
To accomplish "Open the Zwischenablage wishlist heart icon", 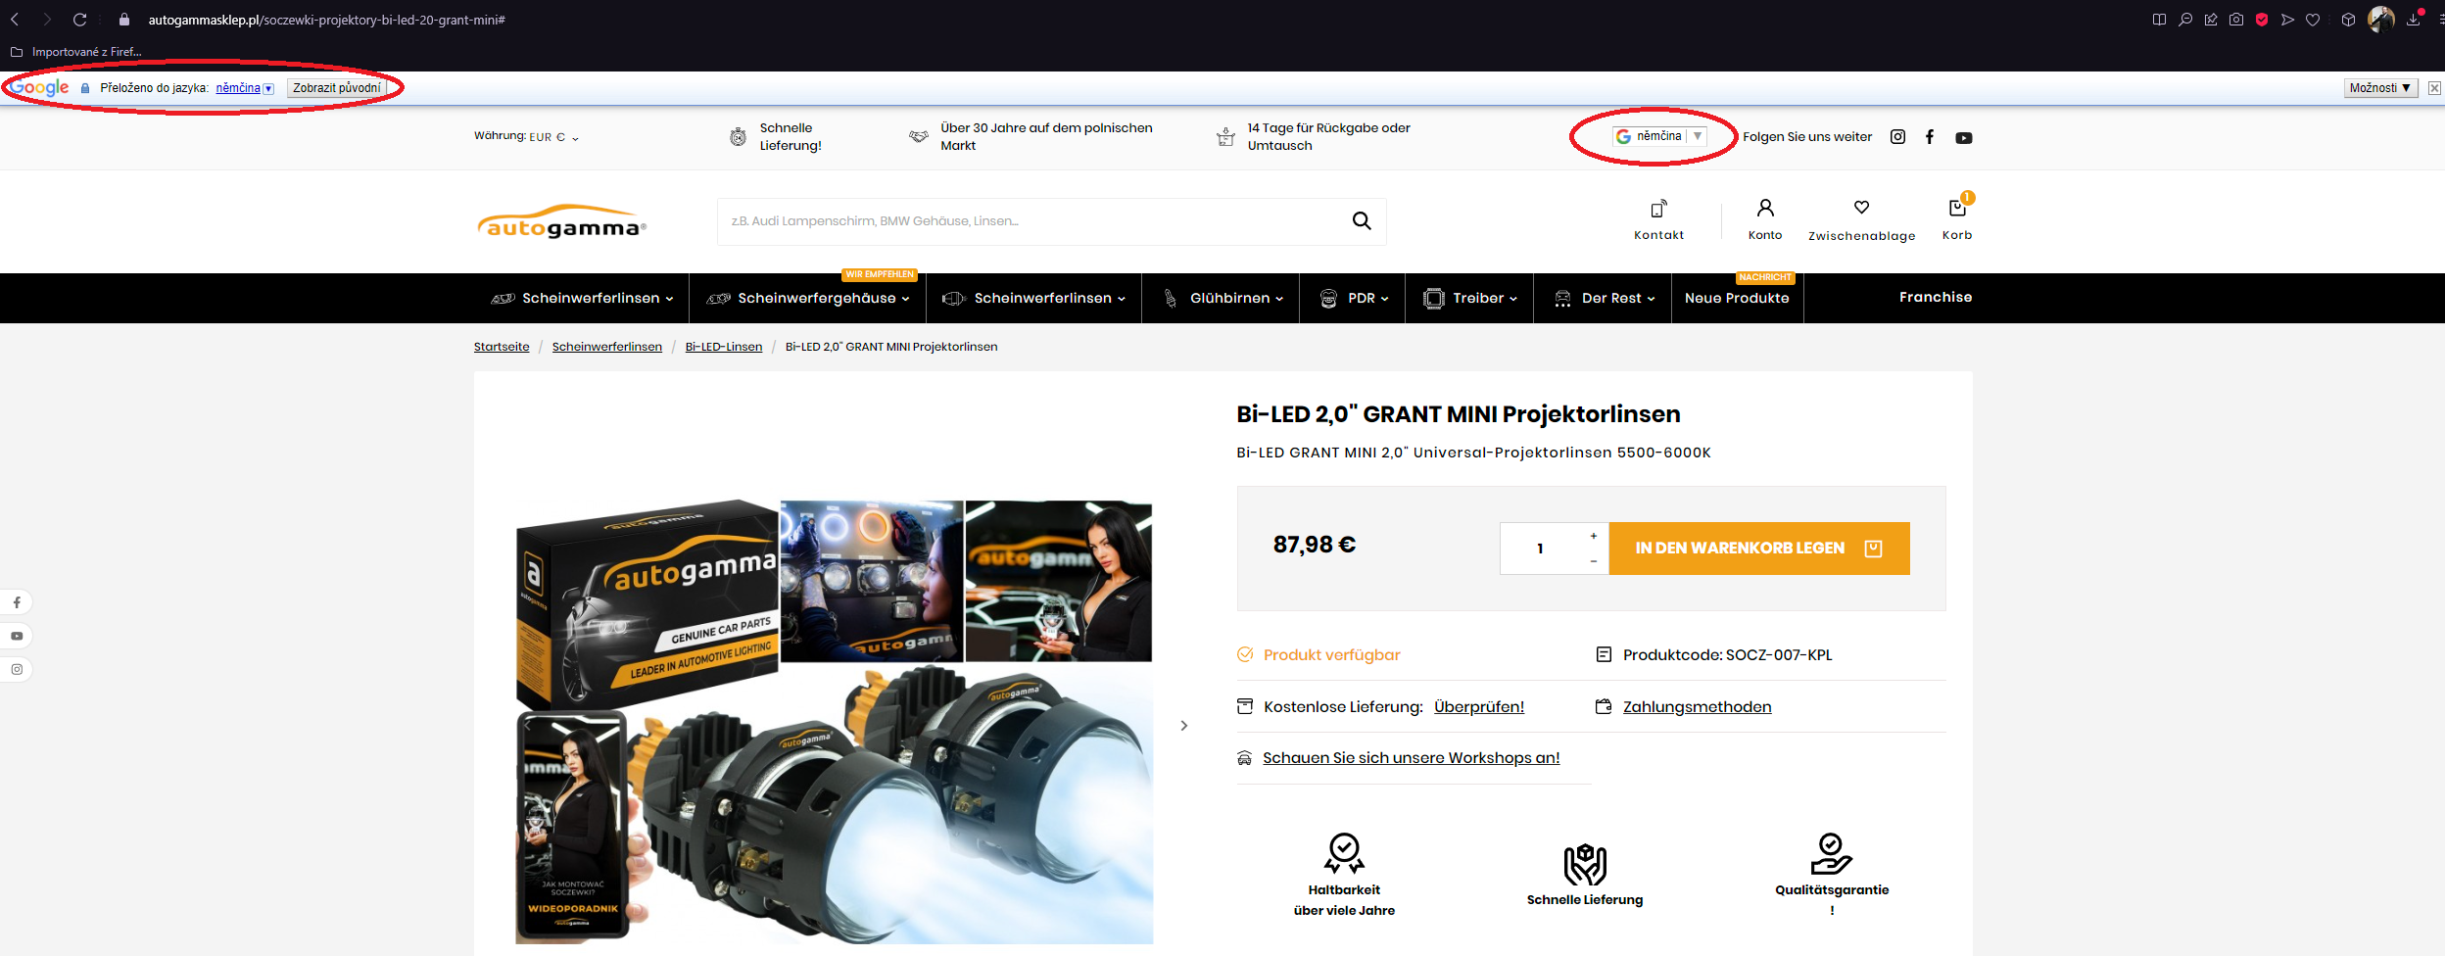I will (1861, 208).
